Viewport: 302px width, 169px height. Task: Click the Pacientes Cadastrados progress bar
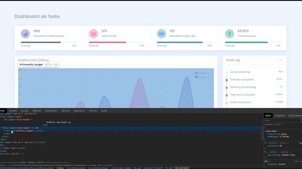(x=48, y=42)
